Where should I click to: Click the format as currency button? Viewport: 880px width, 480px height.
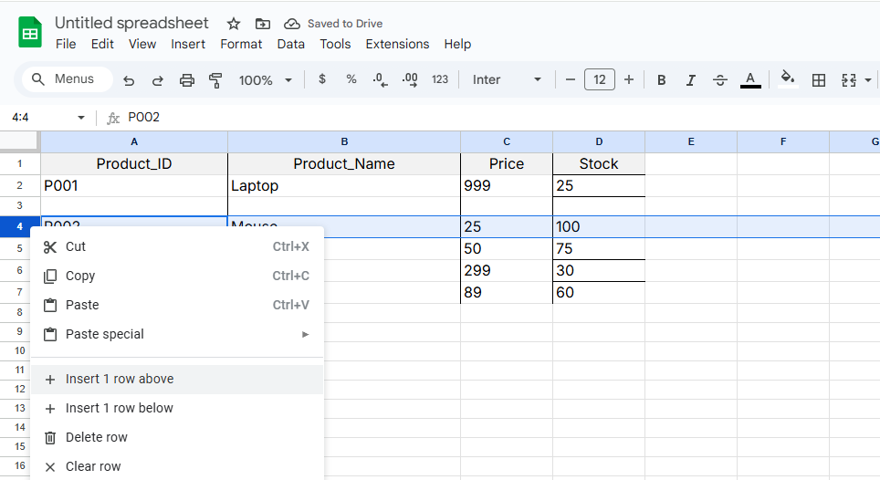tap(322, 80)
